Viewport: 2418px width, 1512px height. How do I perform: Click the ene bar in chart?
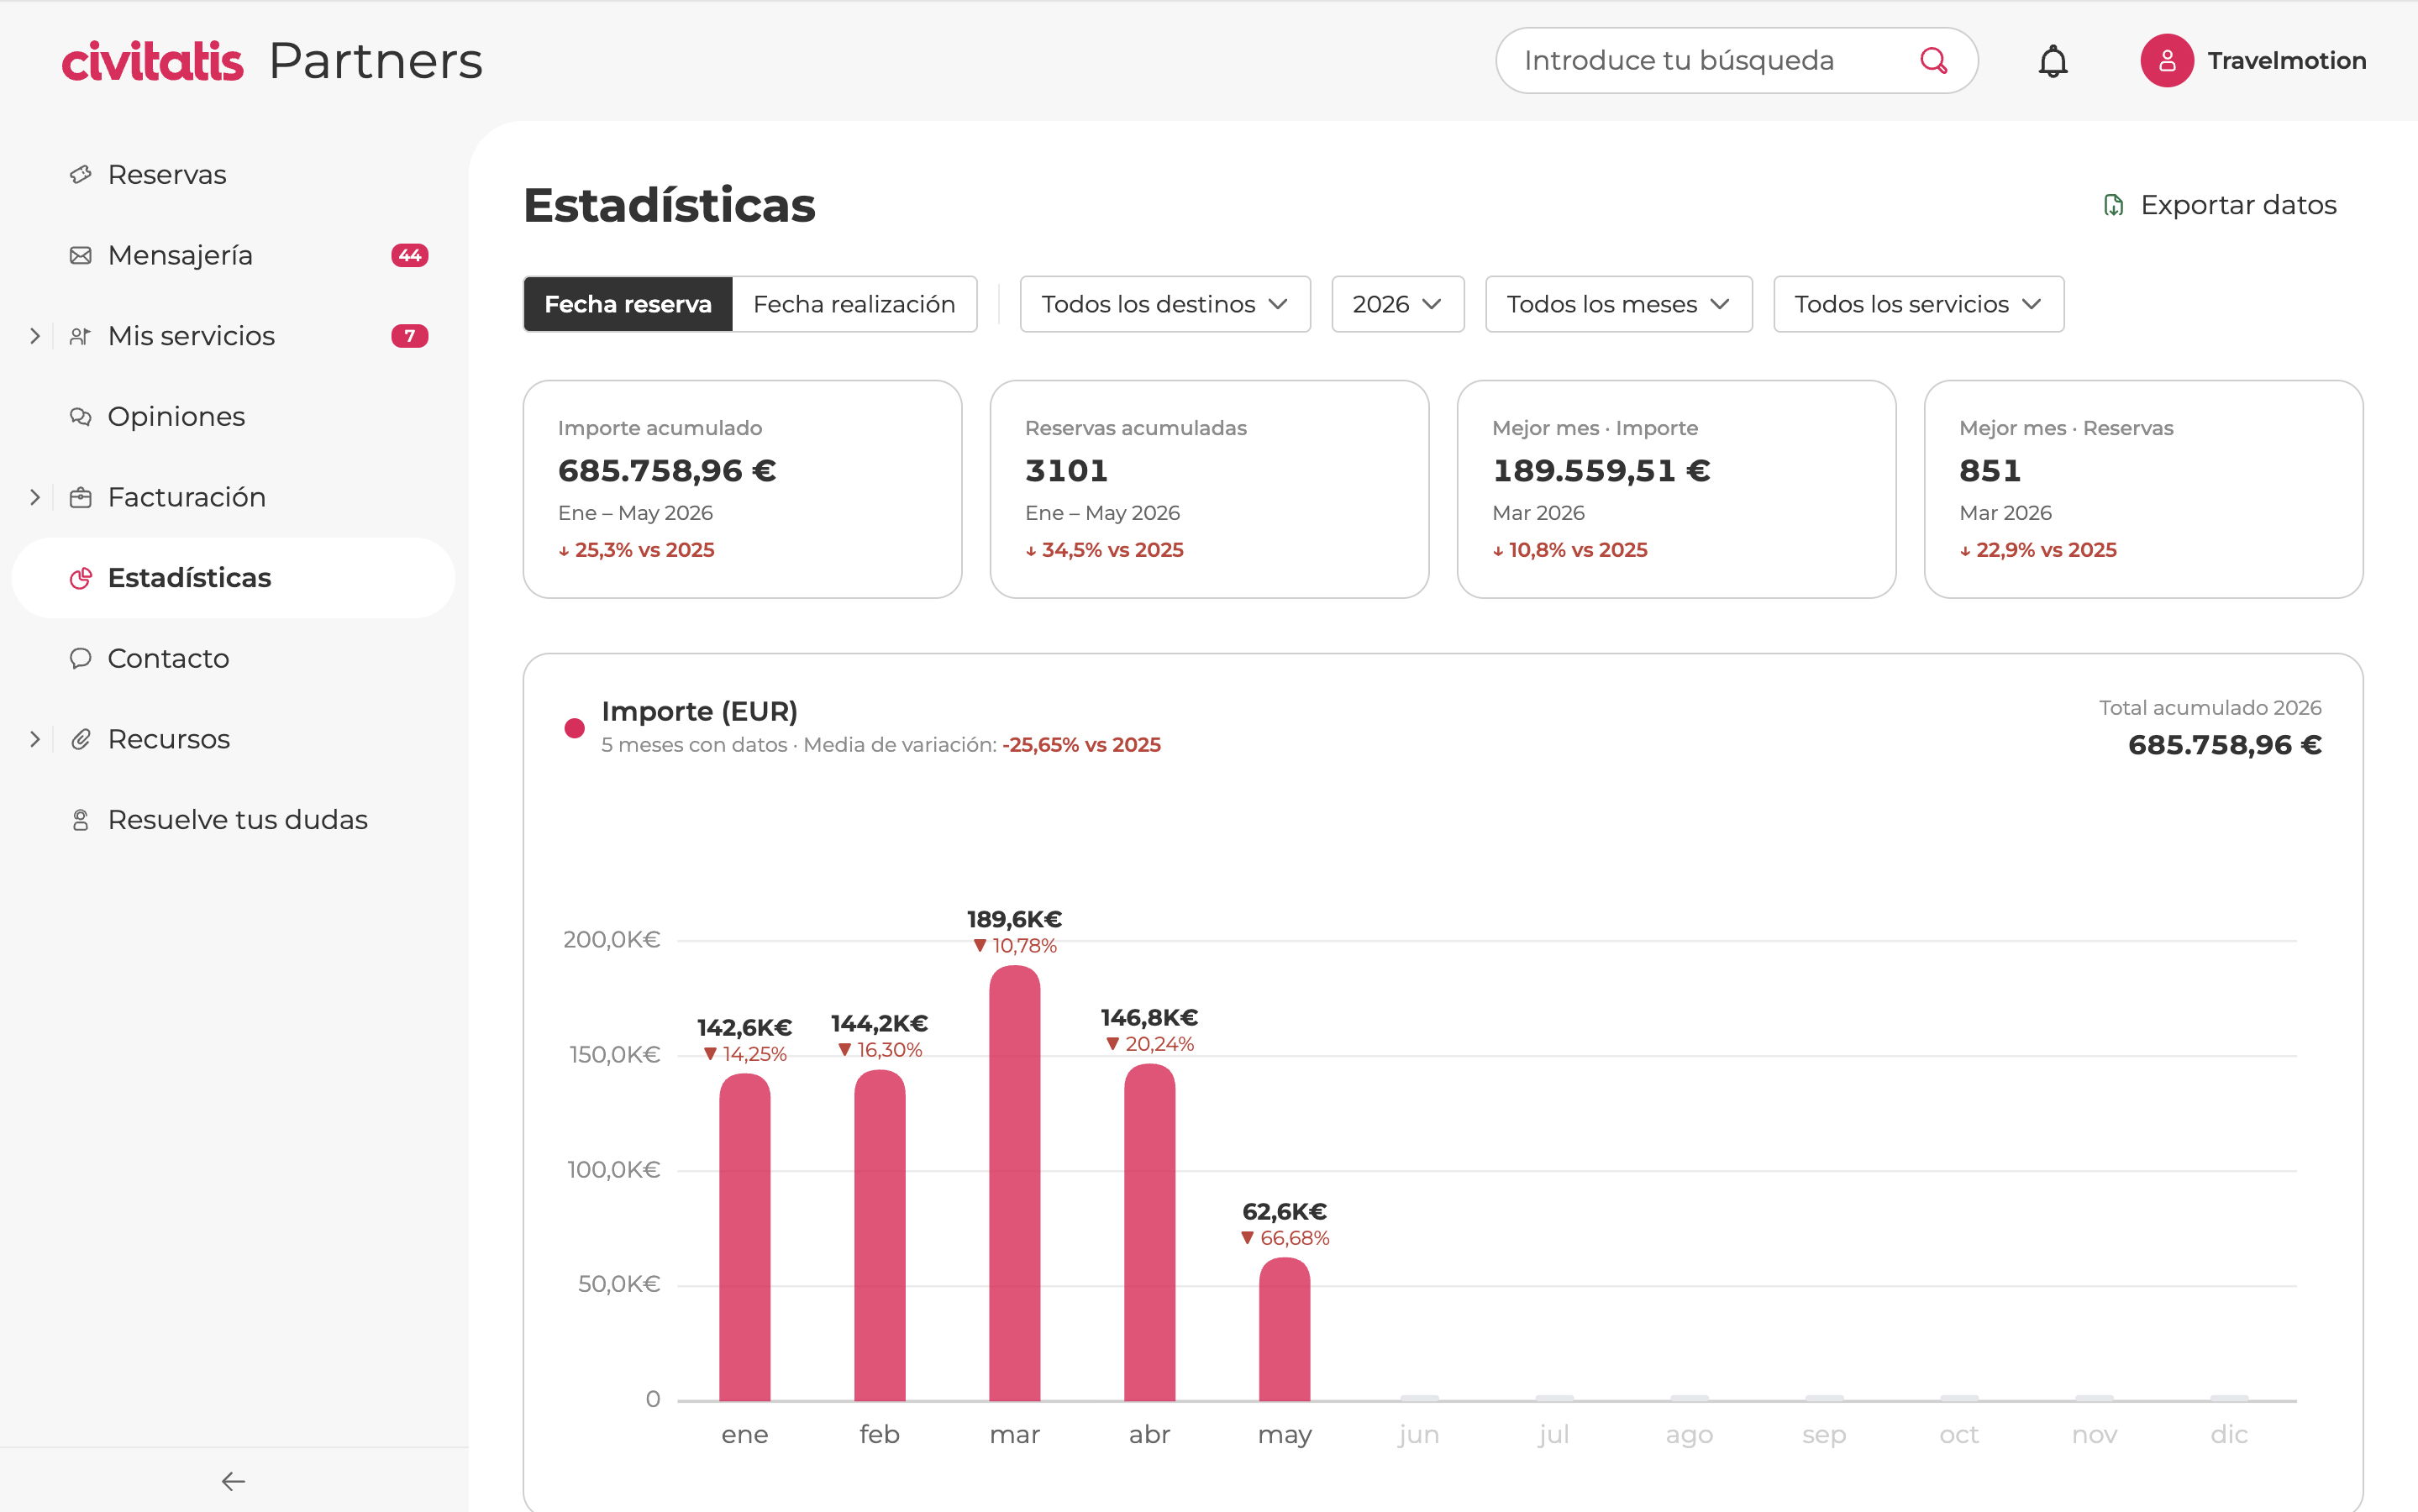pos(744,1237)
